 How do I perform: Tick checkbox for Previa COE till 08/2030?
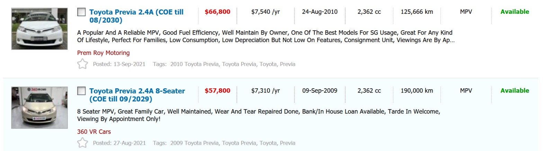tap(81, 12)
